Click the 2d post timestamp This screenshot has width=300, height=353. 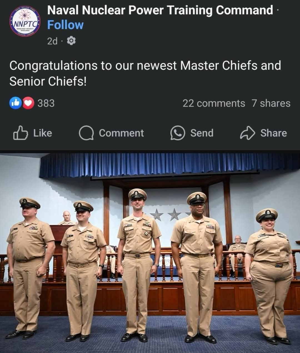click(x=52, y=41)
